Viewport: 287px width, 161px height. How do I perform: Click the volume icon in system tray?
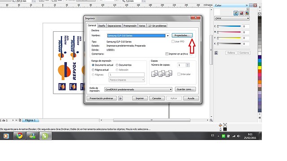pos(239,136)
